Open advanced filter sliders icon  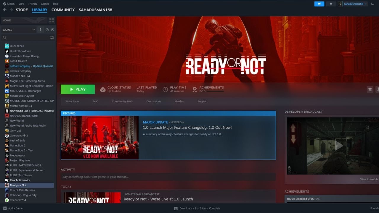tap(52, 38)
